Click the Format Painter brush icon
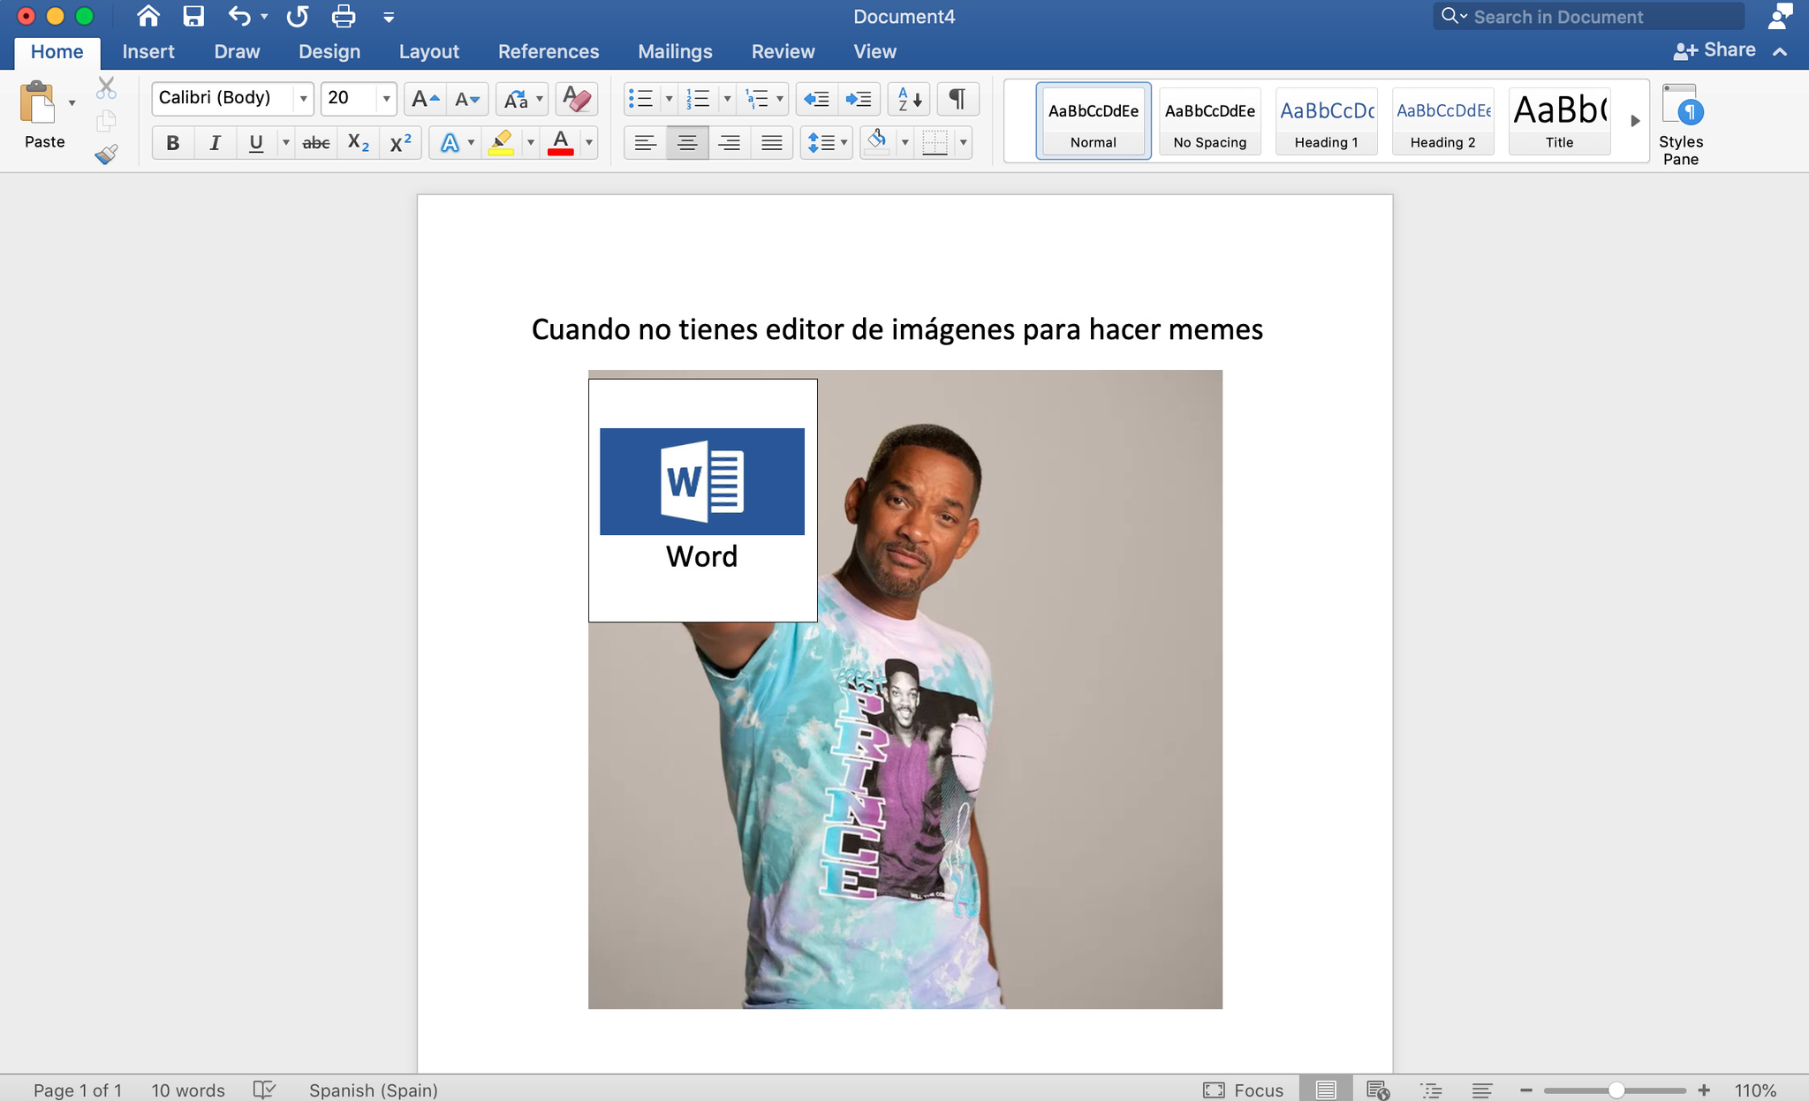The height and width of the screenshot is (1101, 1809). pyautogui.click(x=106, y=155)
